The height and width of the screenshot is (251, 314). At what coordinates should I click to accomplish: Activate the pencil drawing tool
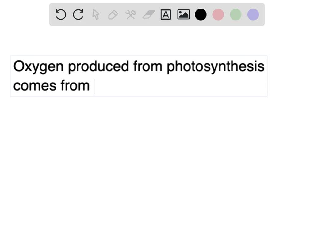(113, 14)
